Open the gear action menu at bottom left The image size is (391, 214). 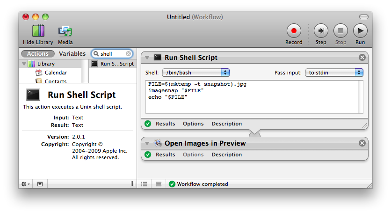point(25,184)
